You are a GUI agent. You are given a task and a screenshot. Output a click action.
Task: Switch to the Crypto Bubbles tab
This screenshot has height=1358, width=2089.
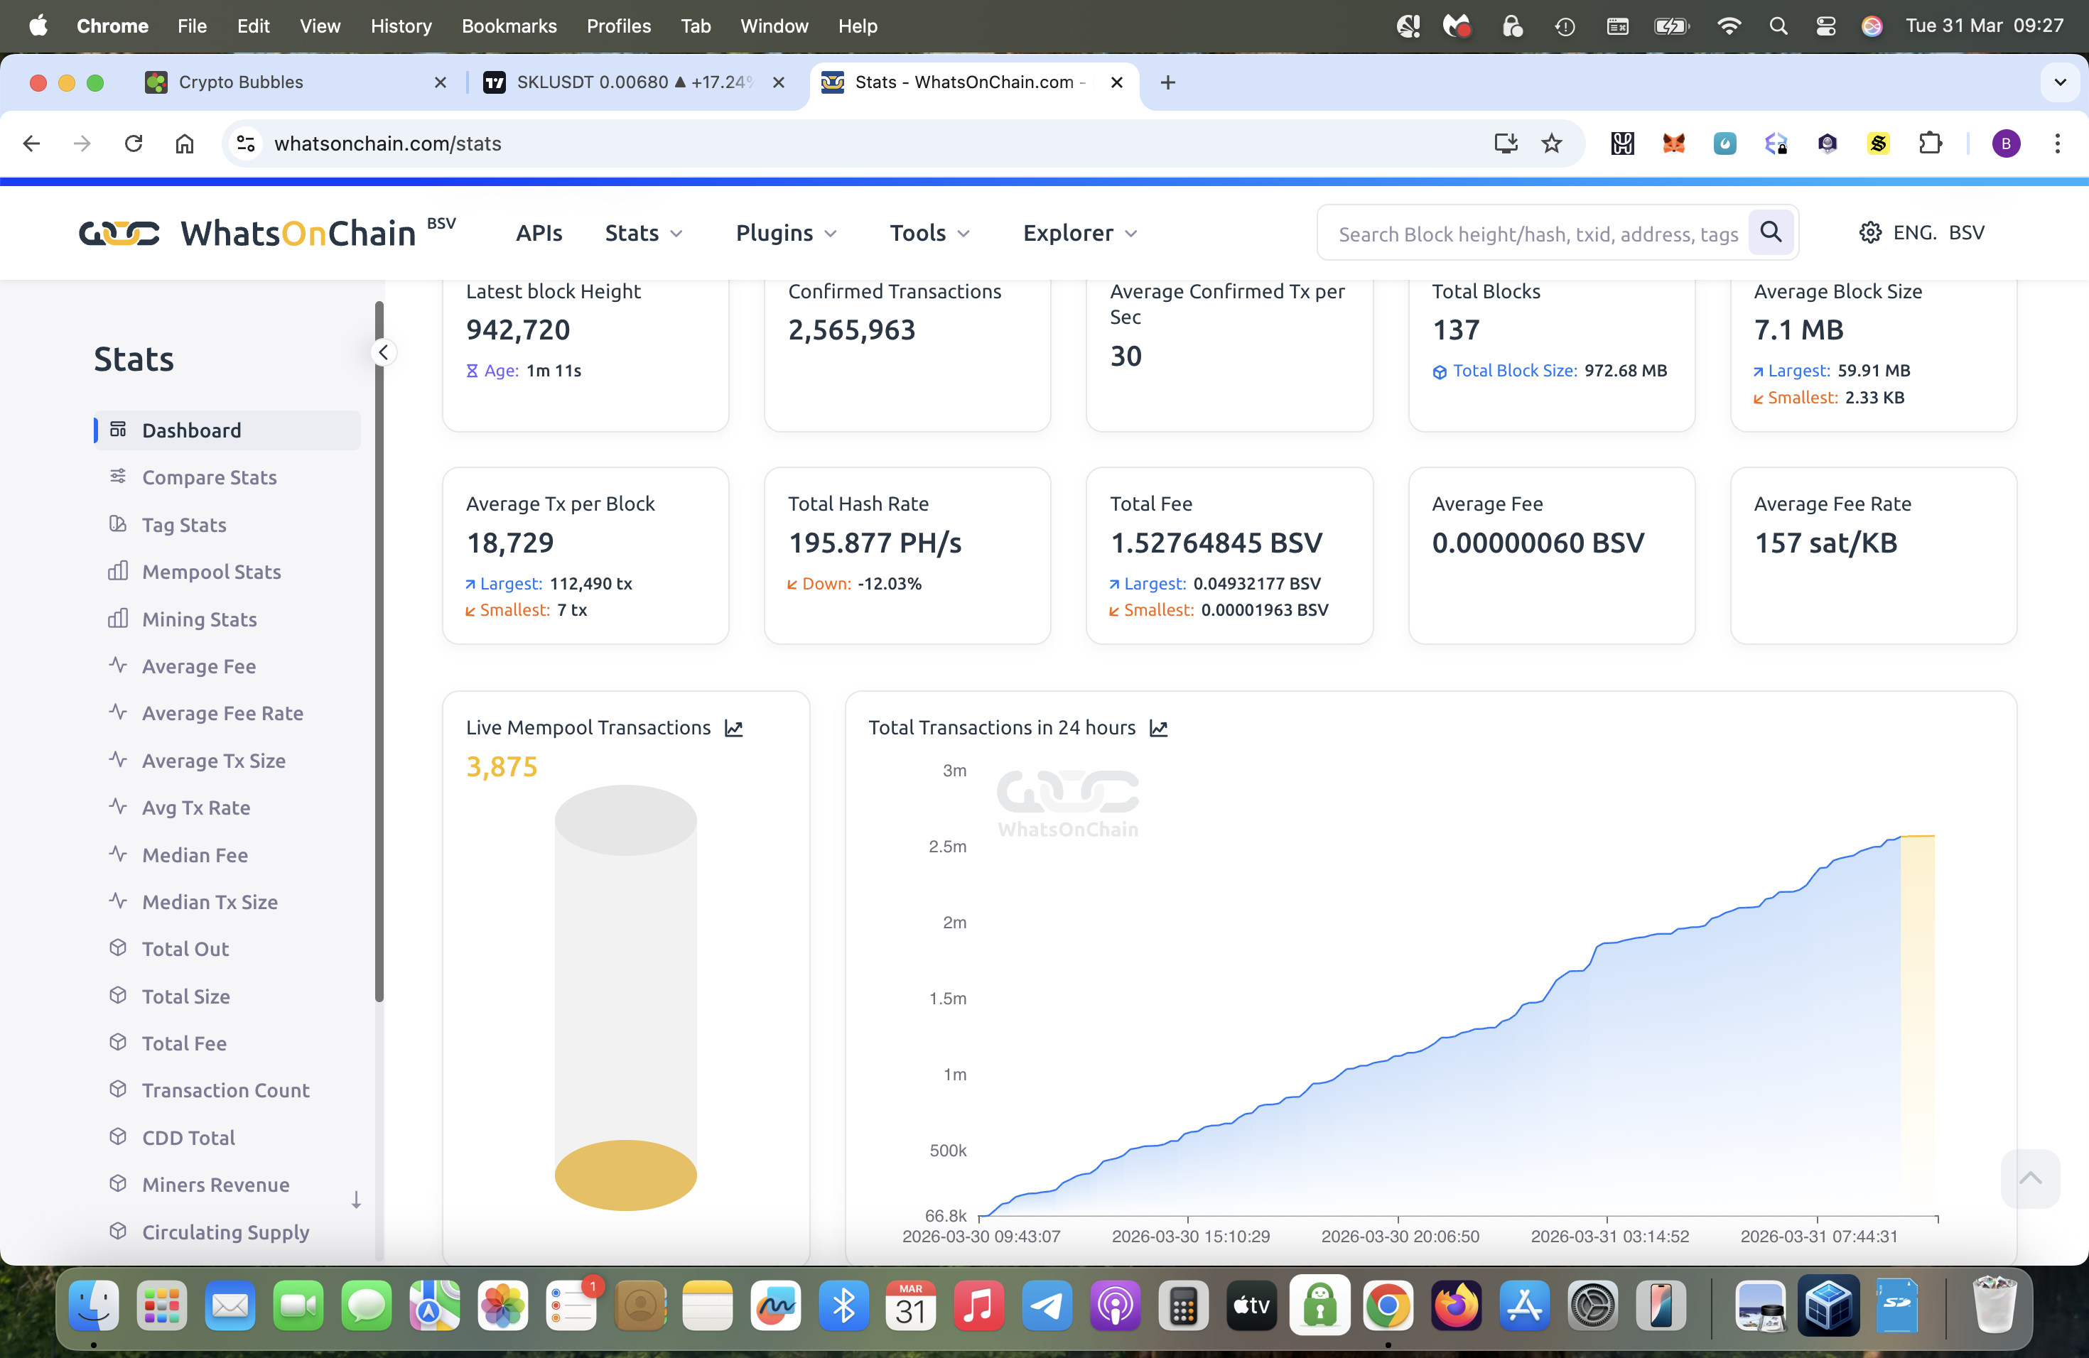pos(296,82)
